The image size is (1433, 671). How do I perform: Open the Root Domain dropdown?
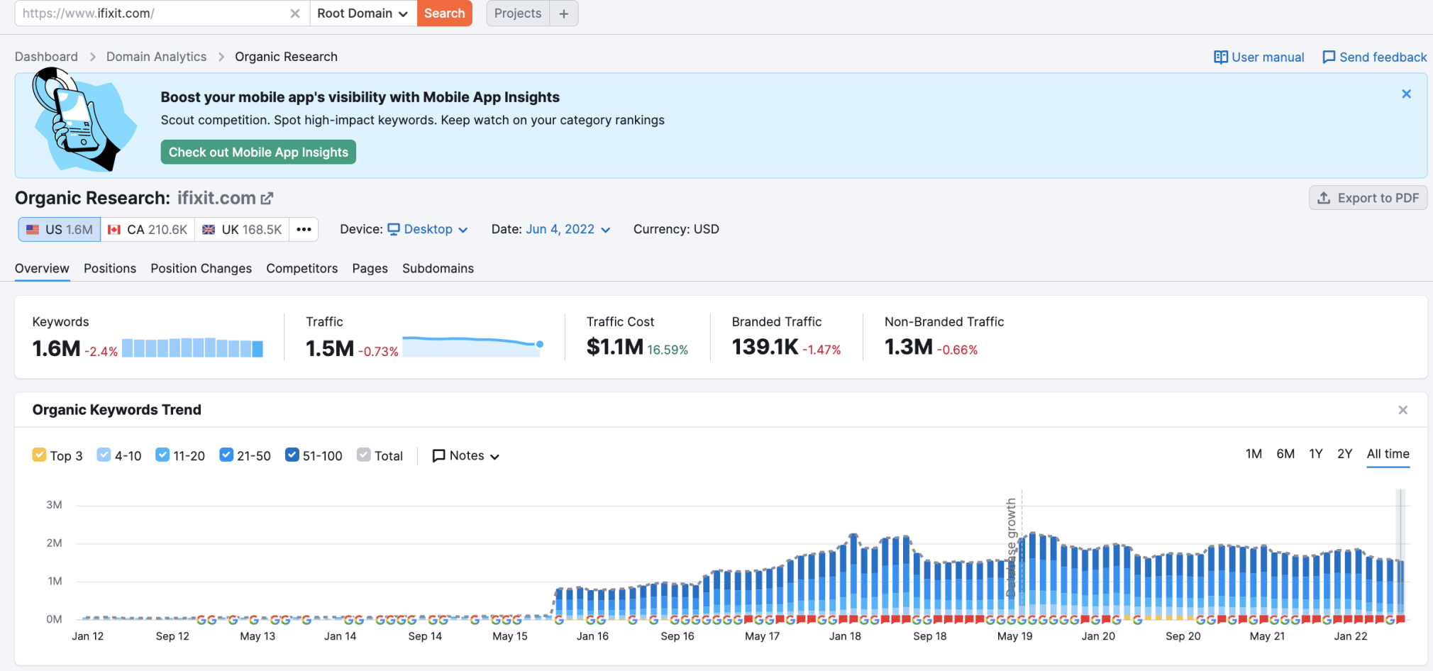coord(363,13)
